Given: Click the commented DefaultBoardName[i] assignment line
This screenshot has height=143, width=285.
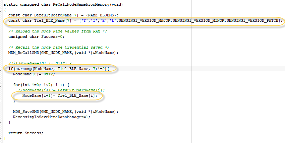Looking at the screenshot, I should pyautogui.click(x=61, y=90).
